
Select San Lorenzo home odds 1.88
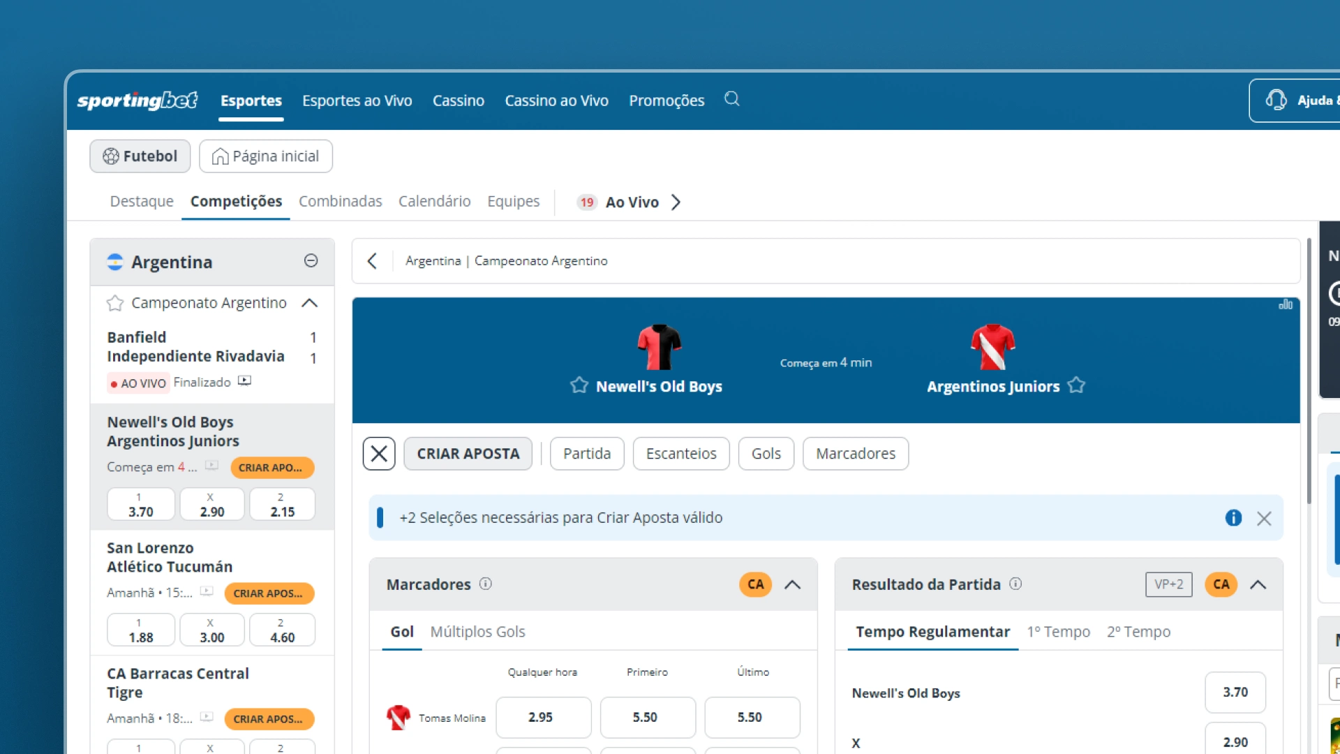(141, 630)
